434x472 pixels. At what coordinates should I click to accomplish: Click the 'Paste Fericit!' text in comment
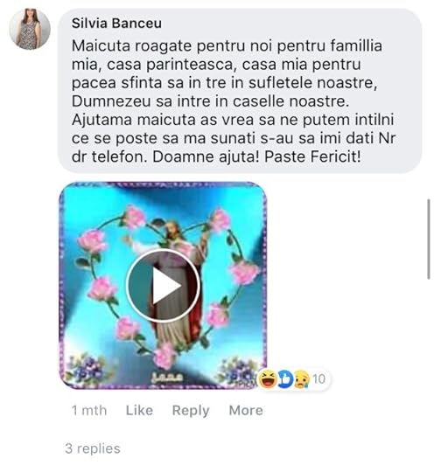pyautogui.click(x=312, y=156)
